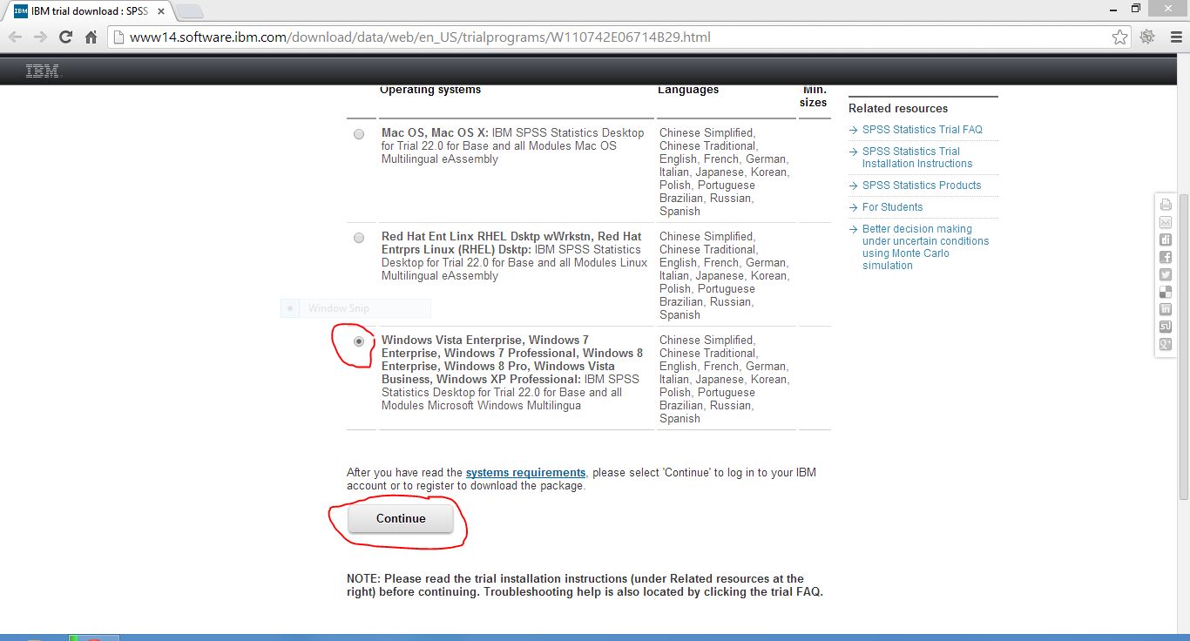1190x641 pixels.
Task: Share the page on Facebook
Action: click(x=1166, y=257)
